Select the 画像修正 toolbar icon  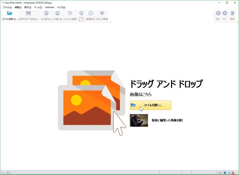pos(91,14)
